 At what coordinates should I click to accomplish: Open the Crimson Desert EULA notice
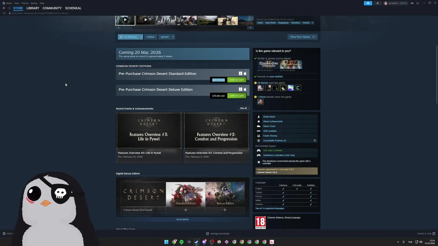286,171
